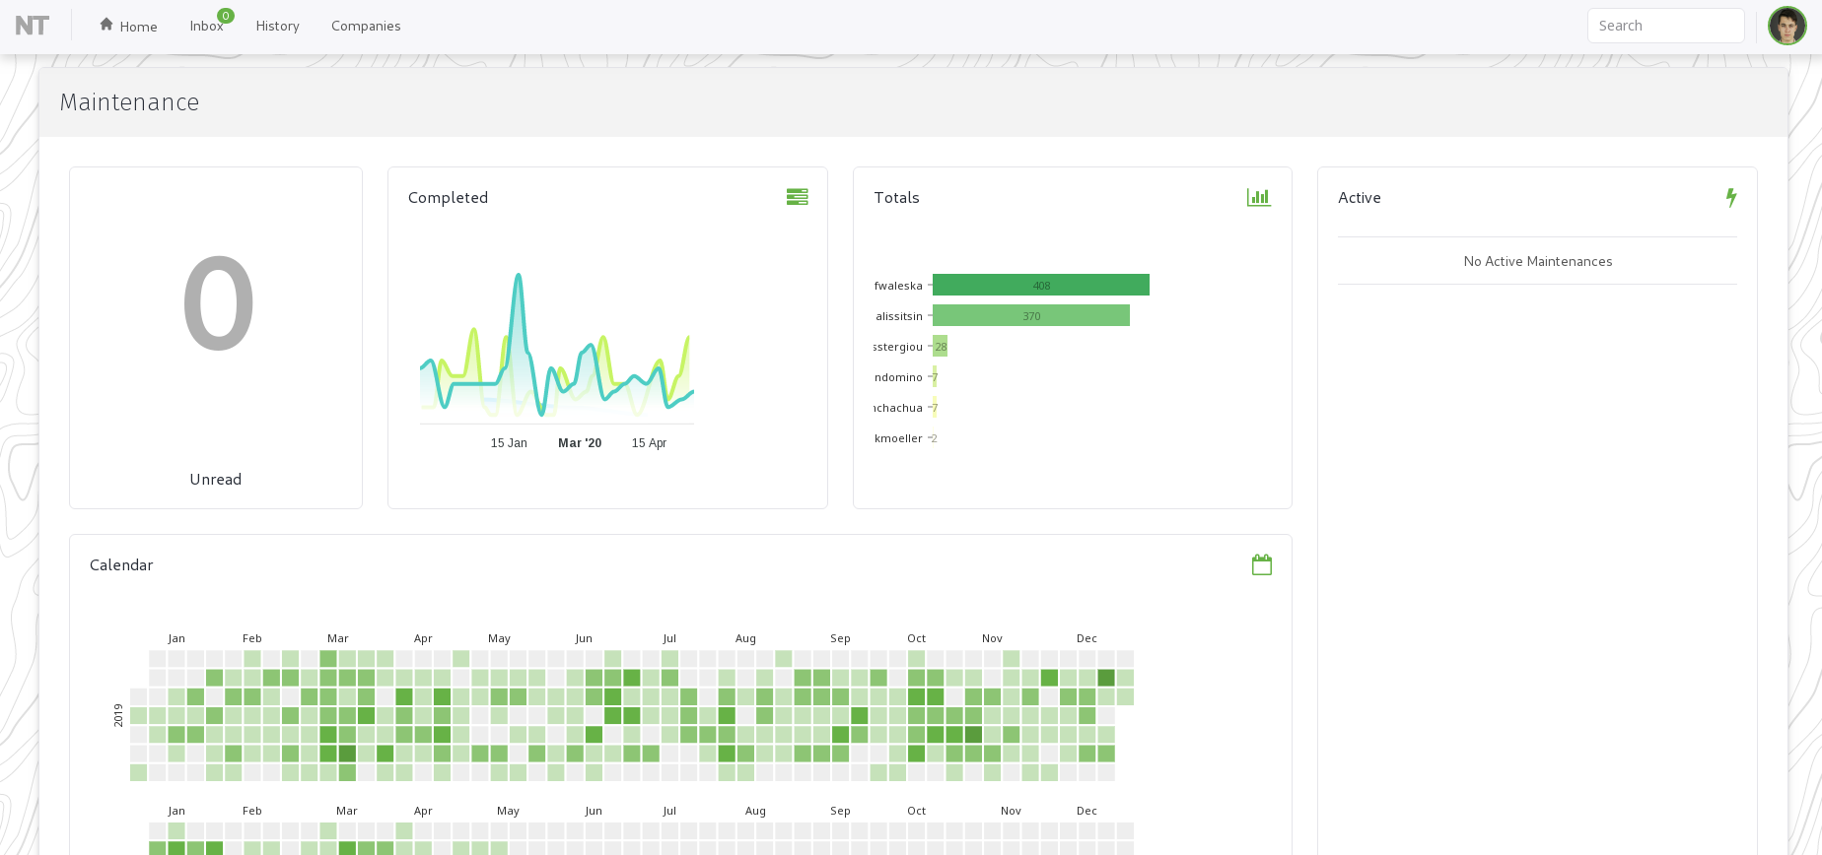Click the alissitsin label in Totals

(x=899, y=316)
